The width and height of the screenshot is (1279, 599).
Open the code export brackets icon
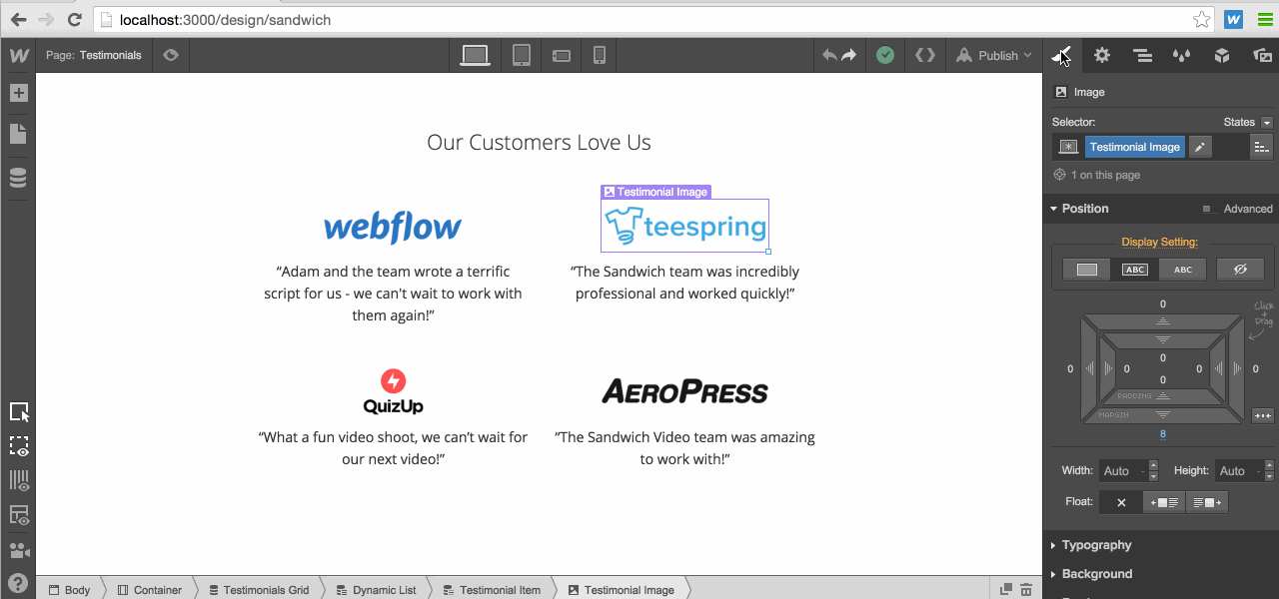point(925,56)
